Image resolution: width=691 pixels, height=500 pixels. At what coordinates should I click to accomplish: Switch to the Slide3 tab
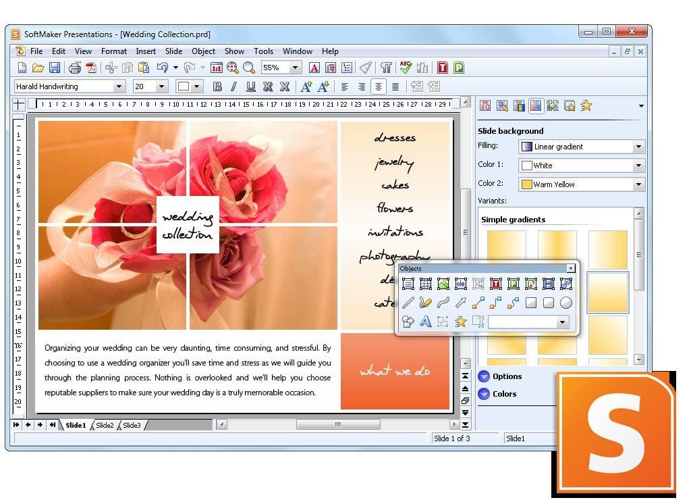(132, 426)
